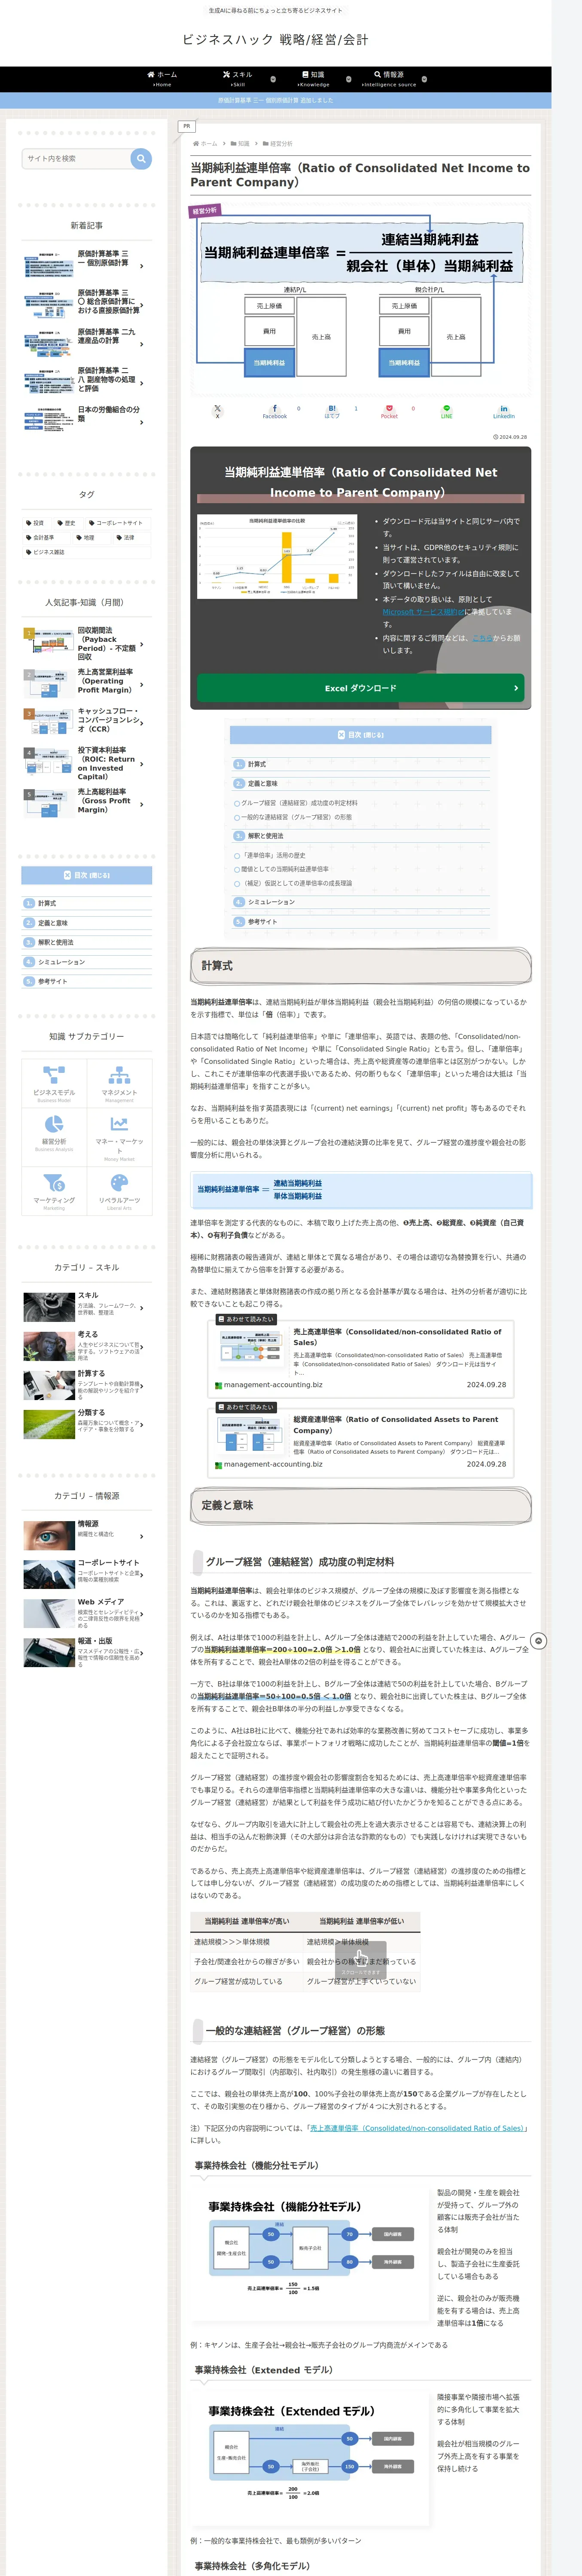Screen dimensions: 582x2576
Task: Open the マネー・マーケット subcategory icon
Action: [119, 1137]
